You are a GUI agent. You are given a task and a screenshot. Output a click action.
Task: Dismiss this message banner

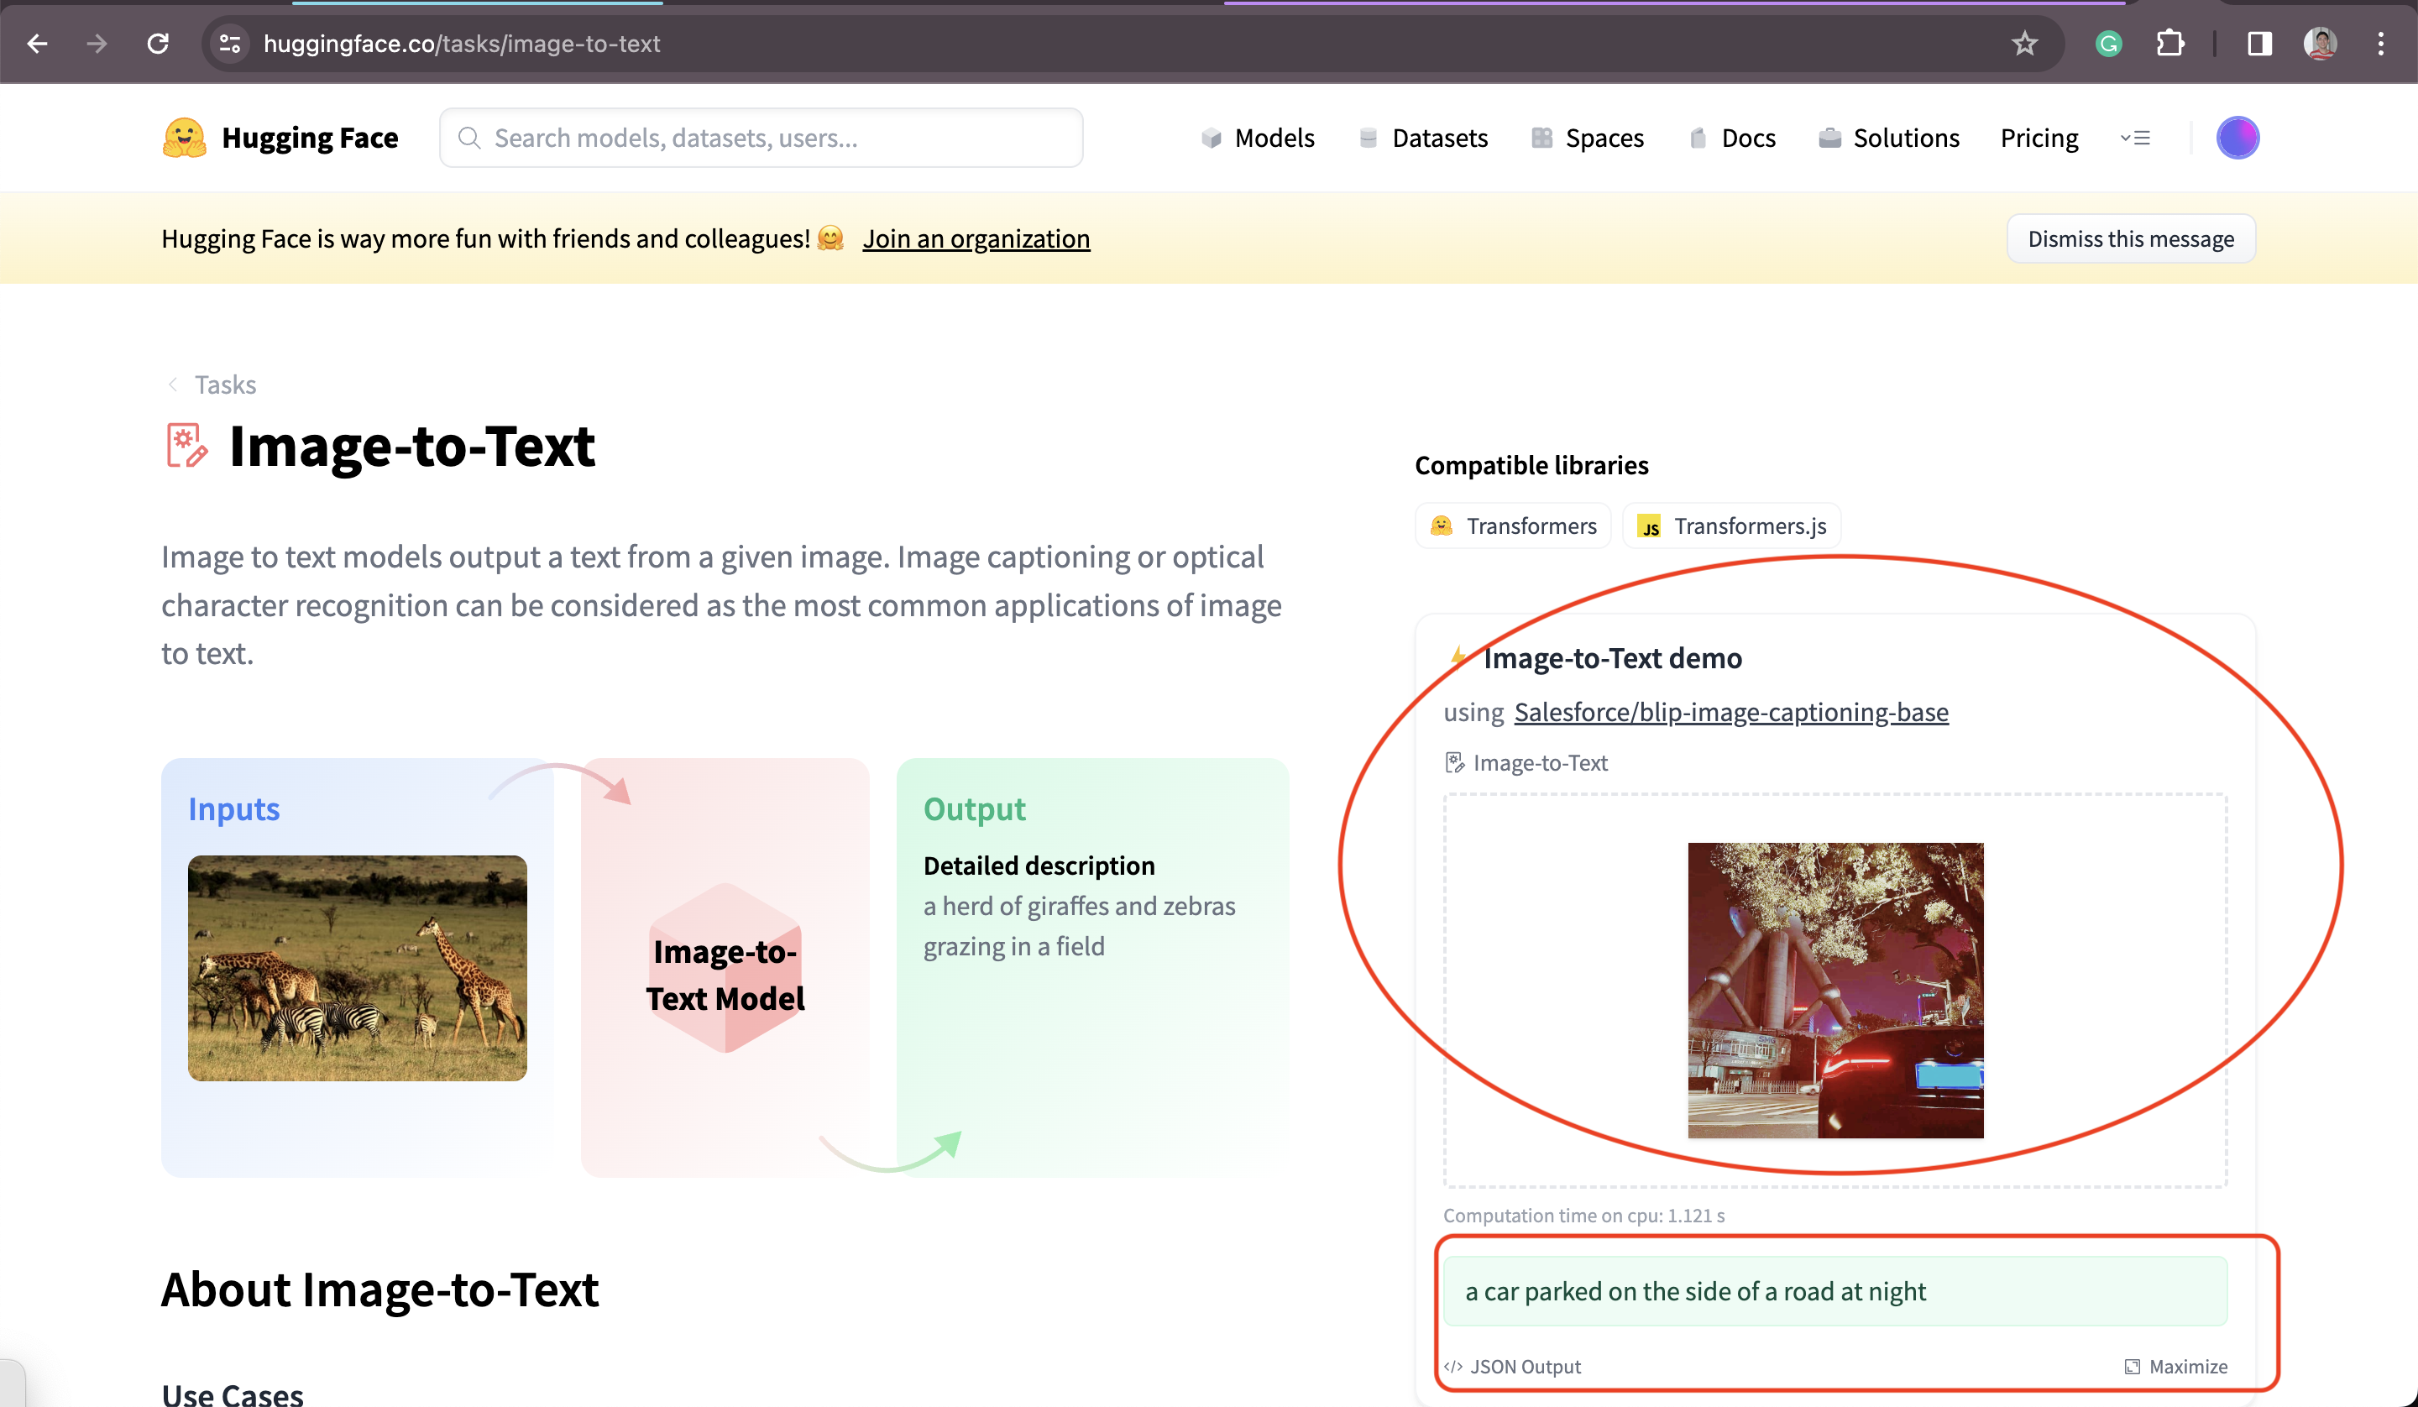click(2130, 238)
